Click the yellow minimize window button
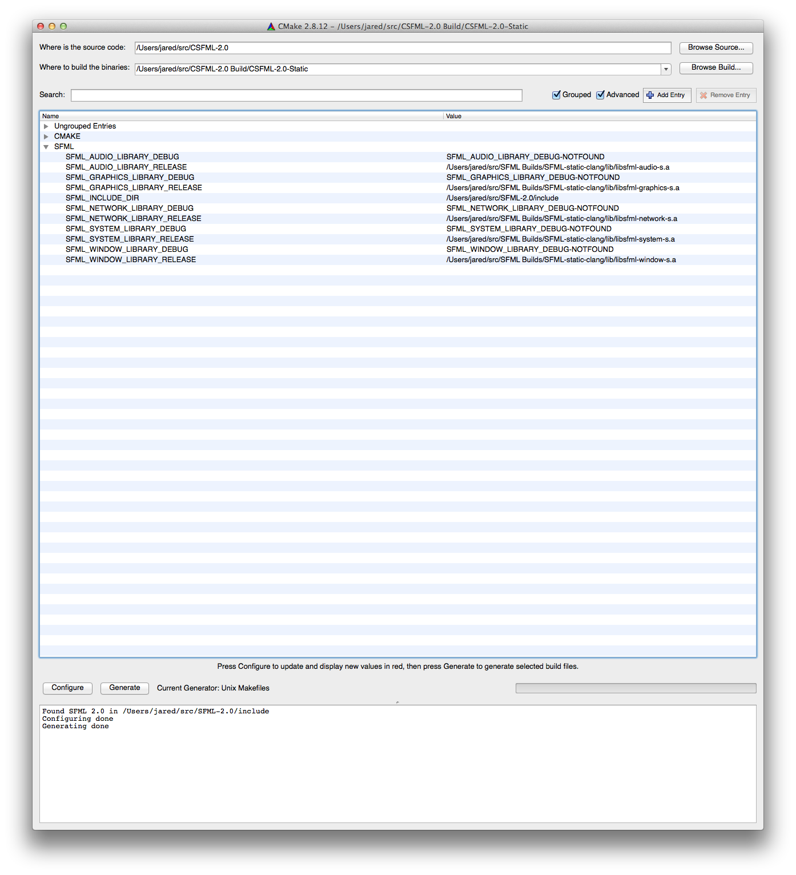 tap(52, 26)
